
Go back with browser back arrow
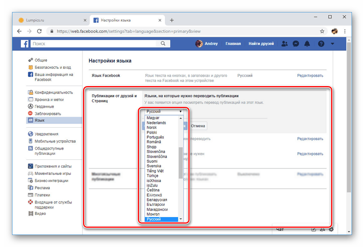(19, 31)
